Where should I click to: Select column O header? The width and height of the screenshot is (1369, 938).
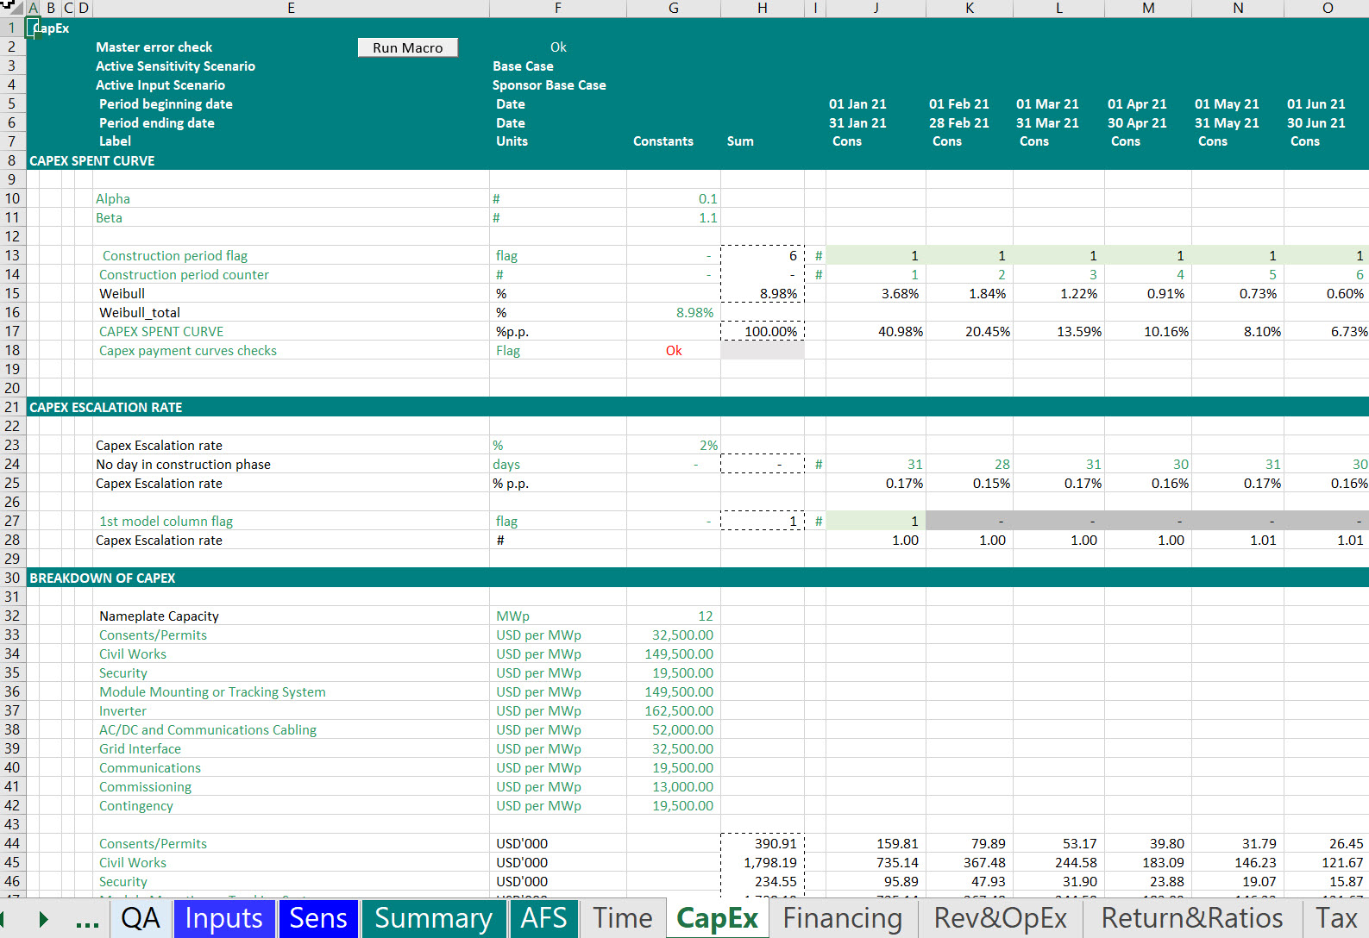[x=1327, y=8]
